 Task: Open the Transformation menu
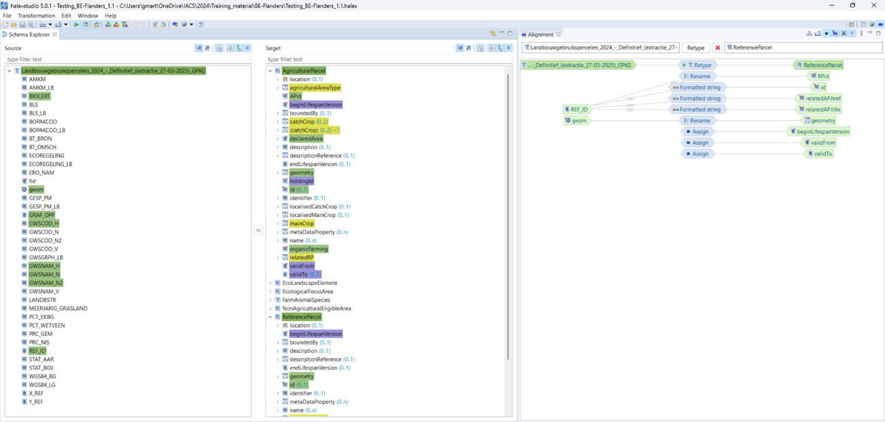(x=36, y=16)
